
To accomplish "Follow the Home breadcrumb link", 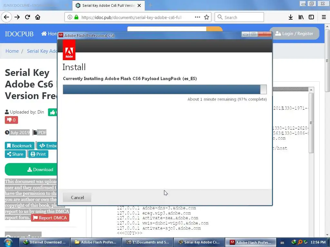I will coord(12,51).
